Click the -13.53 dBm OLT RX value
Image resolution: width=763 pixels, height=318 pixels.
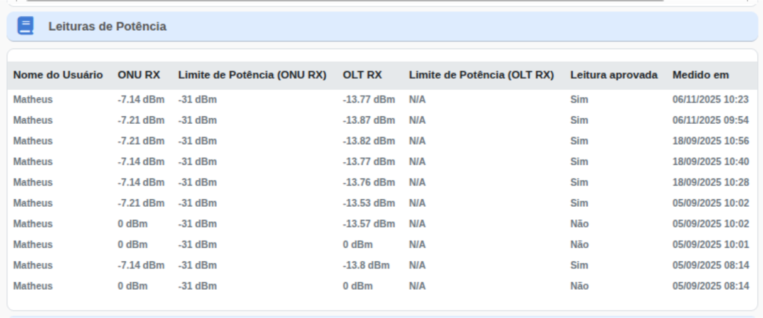(368, 203)
